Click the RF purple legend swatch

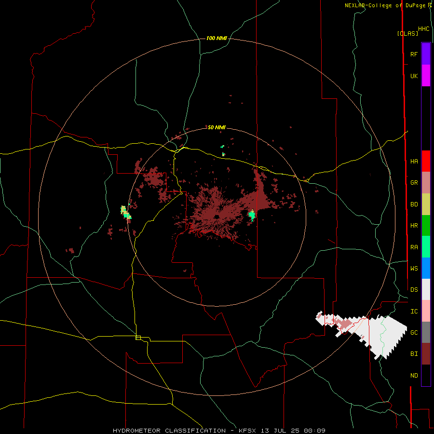click(x=426, y=54)
